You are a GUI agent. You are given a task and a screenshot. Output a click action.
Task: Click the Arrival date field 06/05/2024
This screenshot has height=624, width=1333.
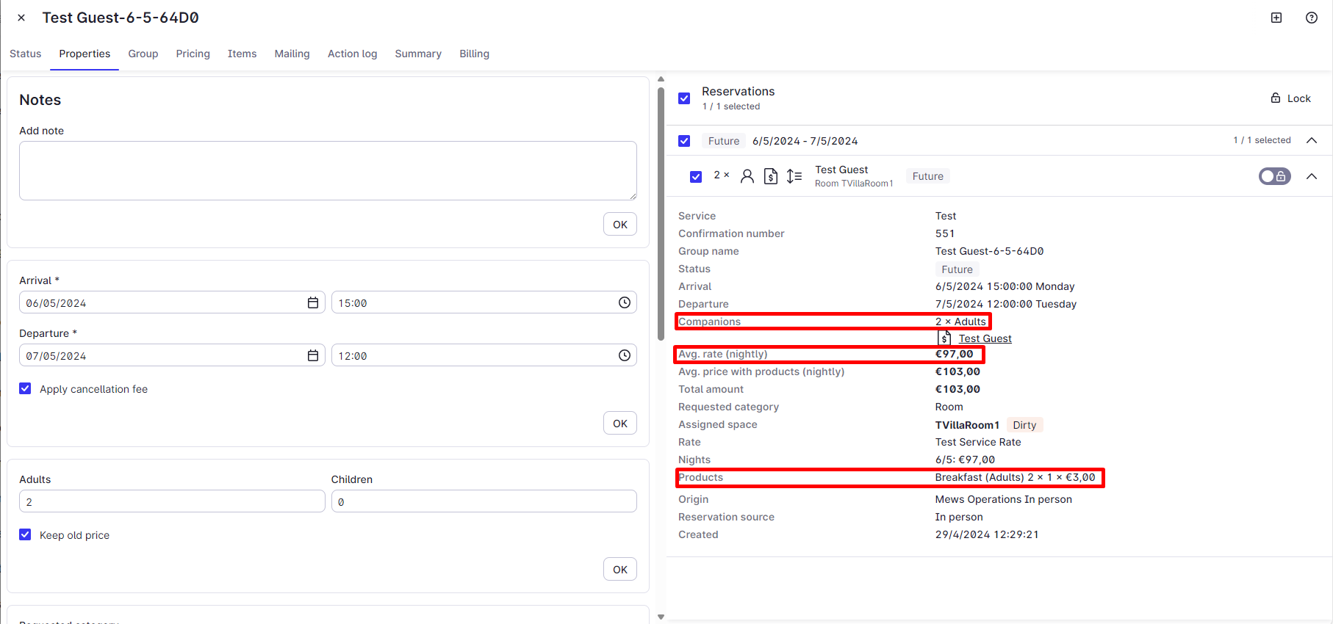(x=172, y=302)
